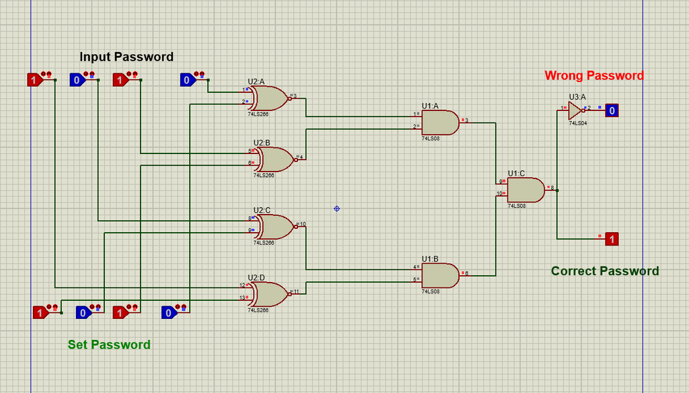Click the Correct Password output probe showing 1
The image size is (689, 393).
(612, 239)
